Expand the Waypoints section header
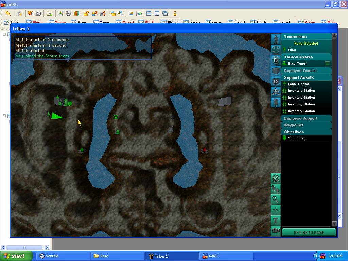Image resolution: width=348 pixels, height=261 pixels. (x=306, y=125)
